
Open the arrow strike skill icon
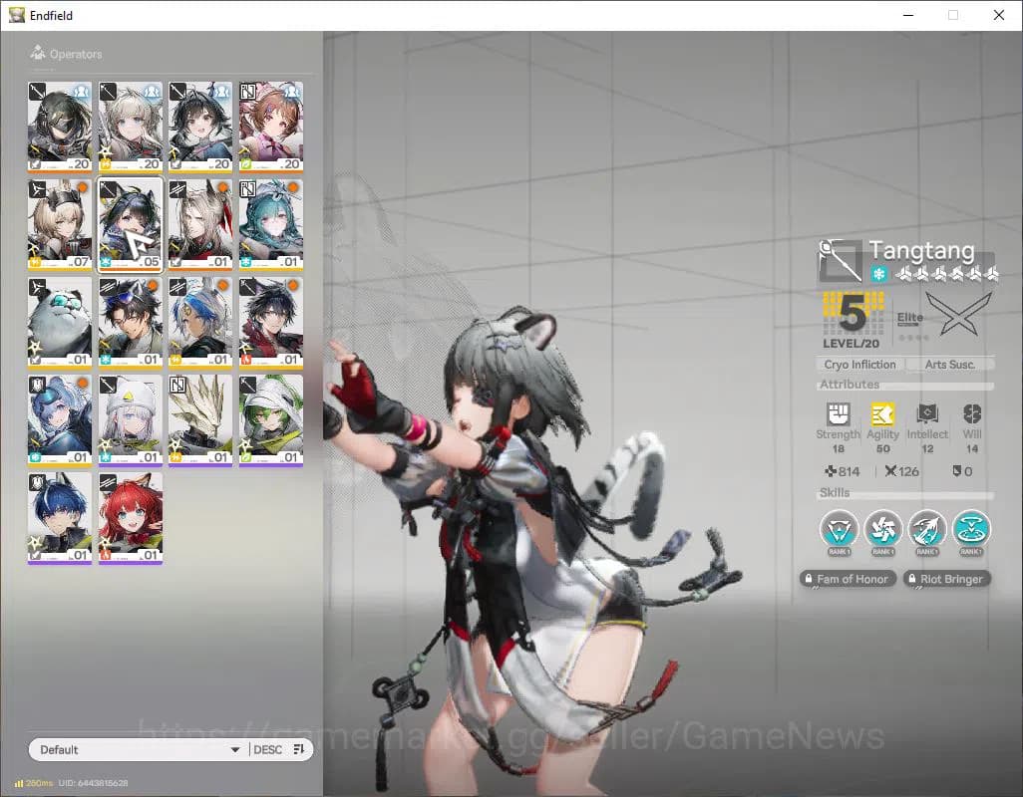point(927,528)
